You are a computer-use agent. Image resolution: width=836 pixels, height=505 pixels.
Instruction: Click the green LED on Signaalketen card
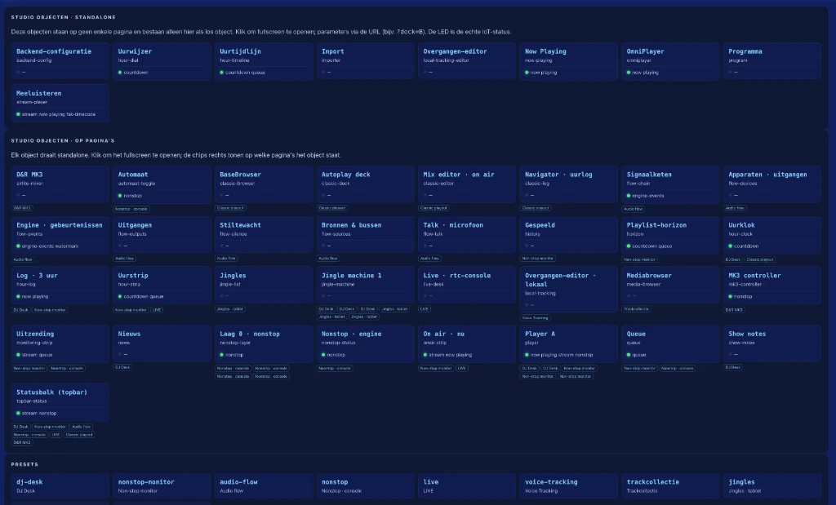[x=629, y=196]
